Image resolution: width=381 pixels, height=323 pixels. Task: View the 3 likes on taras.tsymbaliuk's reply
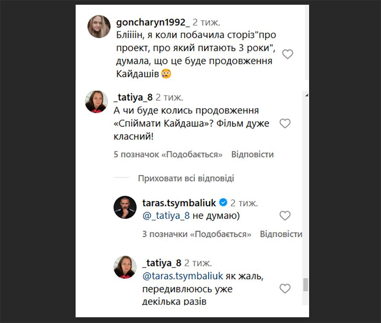(197, 234)
